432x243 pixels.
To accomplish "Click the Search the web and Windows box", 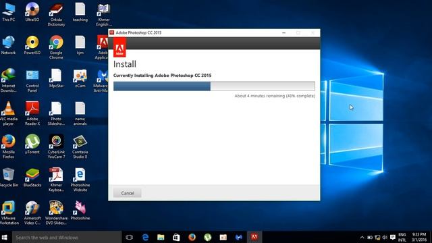I will pyautogui.click(x=67, y=237).
